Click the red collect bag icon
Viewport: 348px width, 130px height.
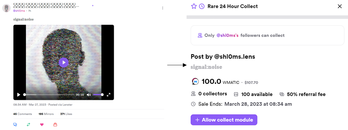click(x=55, y=124)
